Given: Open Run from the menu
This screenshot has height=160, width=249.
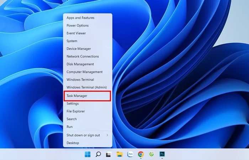Looking at the screenshot, I should [88, 127].
